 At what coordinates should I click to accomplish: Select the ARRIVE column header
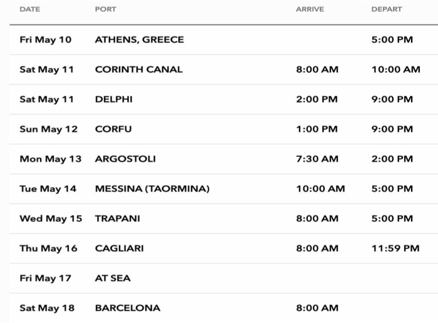(310, 9)
